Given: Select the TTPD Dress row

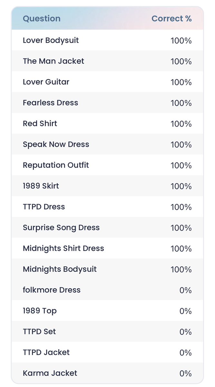Looking at the screenshot, I should tap(107, 207).
